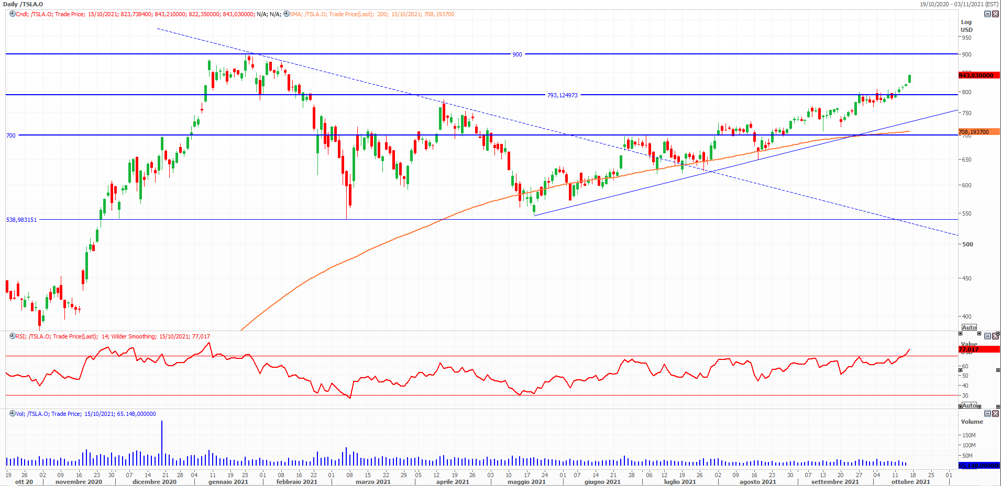
Task: Click the clock icon beside the RSI label
Action: tap(13, 336)
